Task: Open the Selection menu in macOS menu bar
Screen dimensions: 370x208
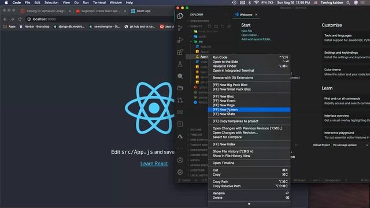Action: (51, 2)
